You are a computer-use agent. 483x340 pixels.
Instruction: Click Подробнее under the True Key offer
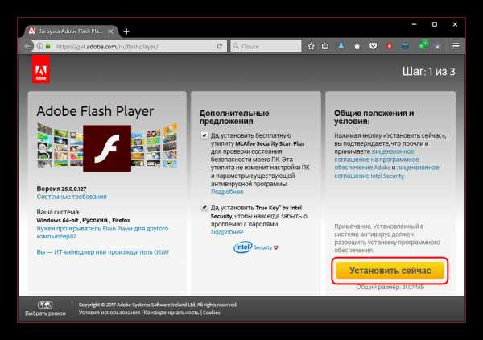[x=227, y=232]
